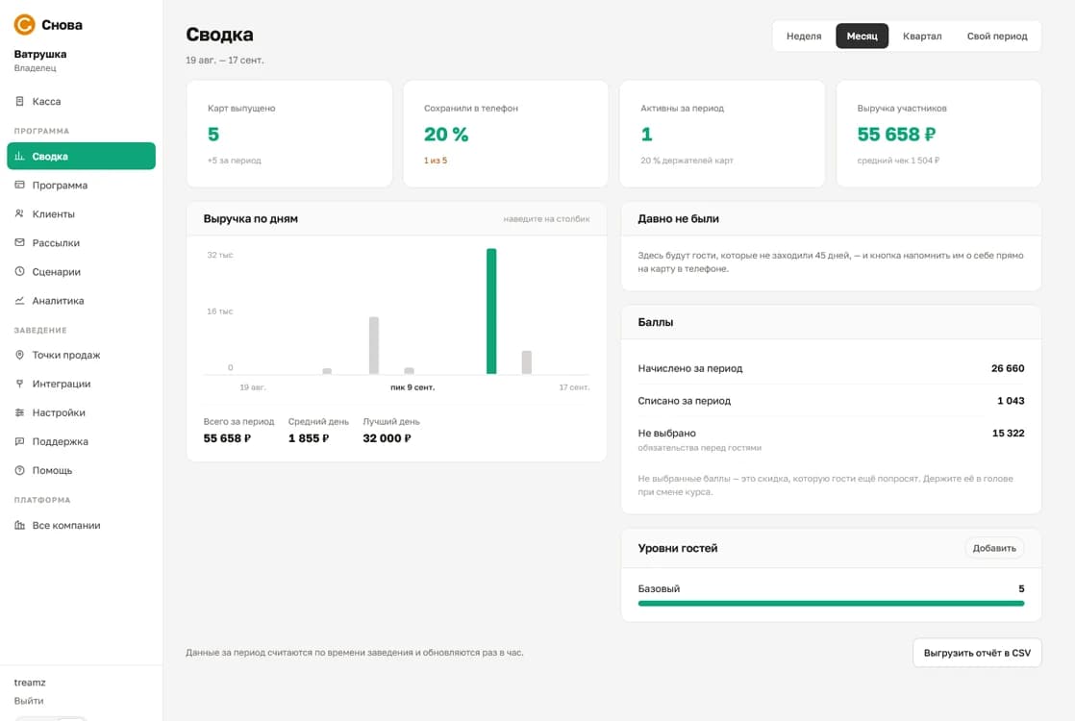The height and width of the screenshot is (721, 1075).
Task: Click the Начислено за период value 26 660
Action: click(x=1008, y=369)
